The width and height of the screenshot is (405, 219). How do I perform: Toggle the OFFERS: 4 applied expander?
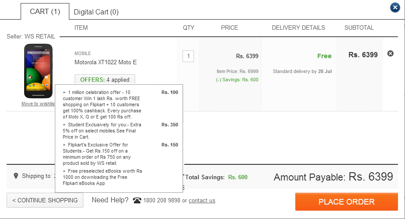(x=104, y=80)
